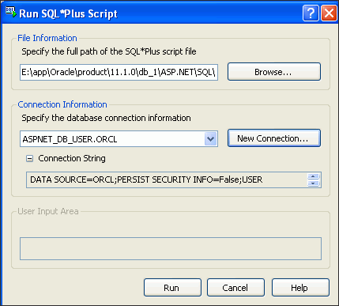The image size is (339, 306).
Task: Collapse the Connection String section
Action: click(30, 159)
